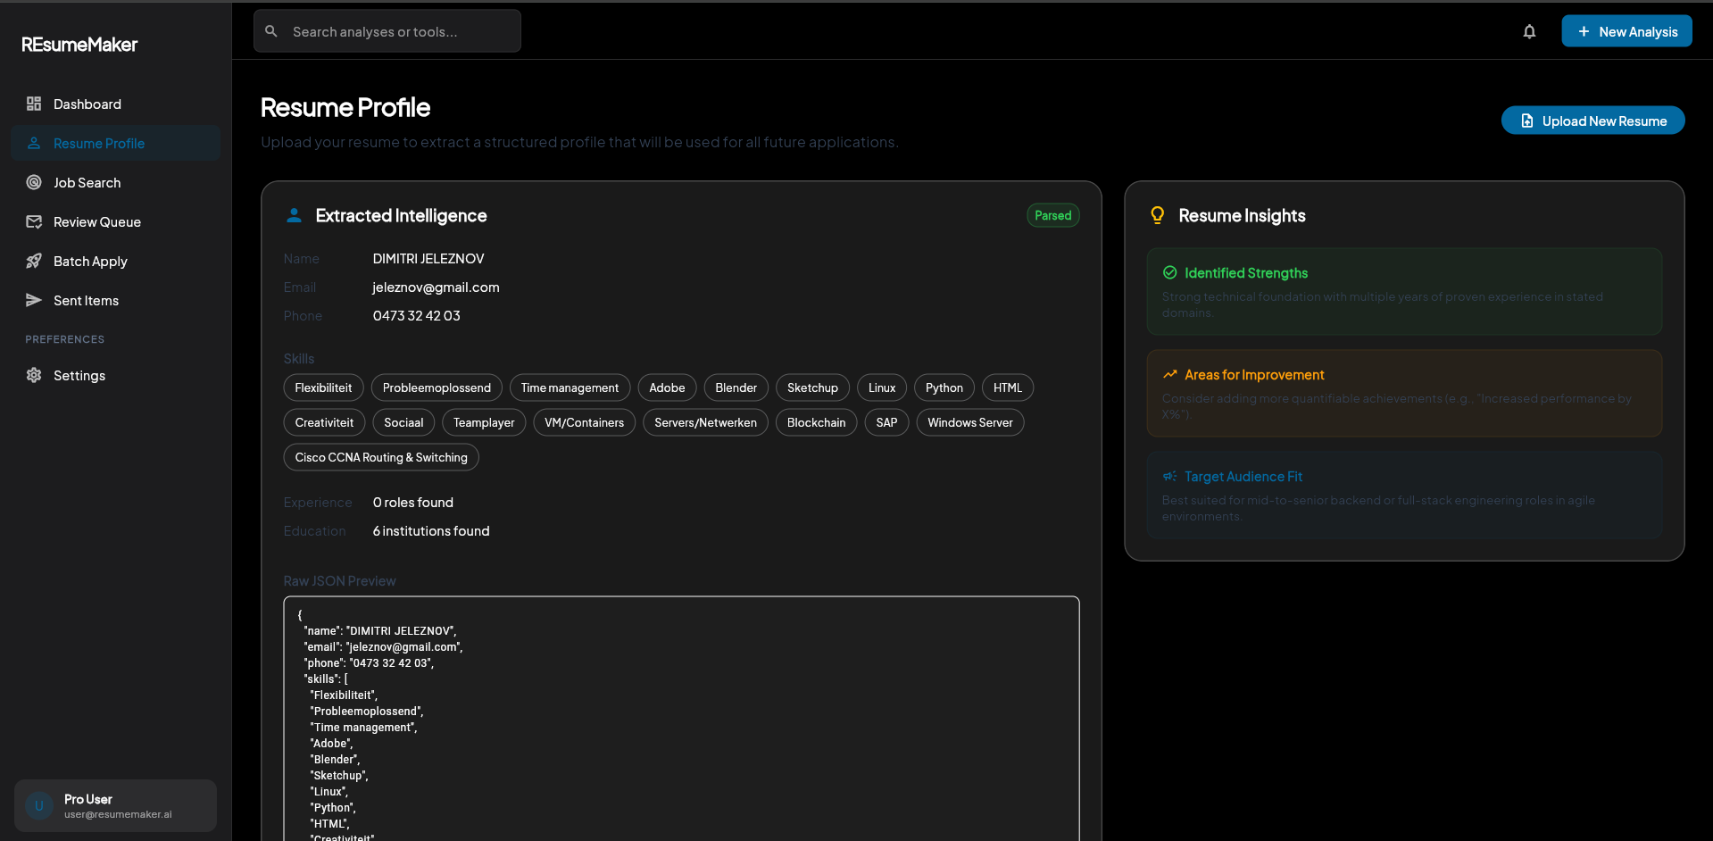Click the Upload New Resume button
The height and width of the screenshot is (841, 1713).
point(1593,121)
